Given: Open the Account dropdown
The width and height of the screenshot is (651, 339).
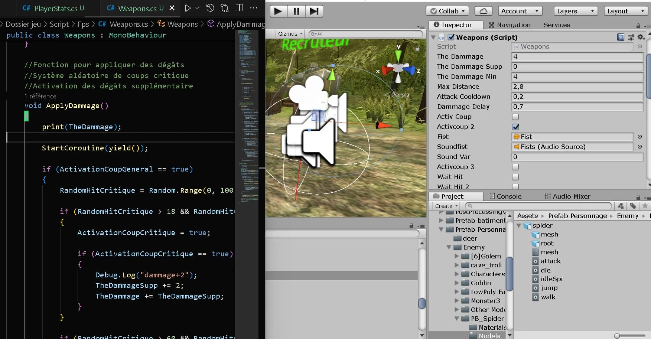Looking at the screenshot, I should click(x=520, y=11).
